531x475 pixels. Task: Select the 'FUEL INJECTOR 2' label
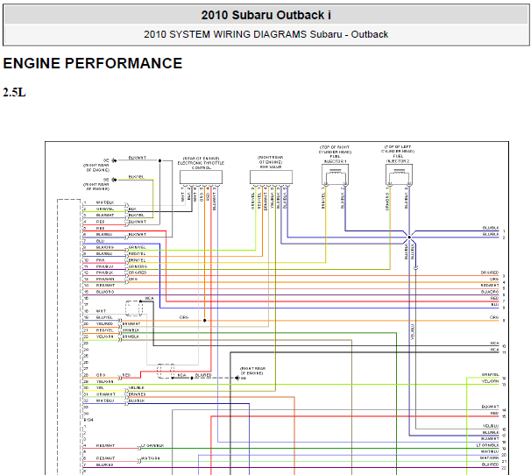tap(398, 159)
